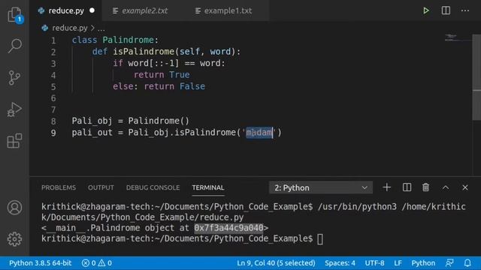This screenshot has height=270, width=481.
Task: Click the selected word 'madam'
Action: (259, 133)
